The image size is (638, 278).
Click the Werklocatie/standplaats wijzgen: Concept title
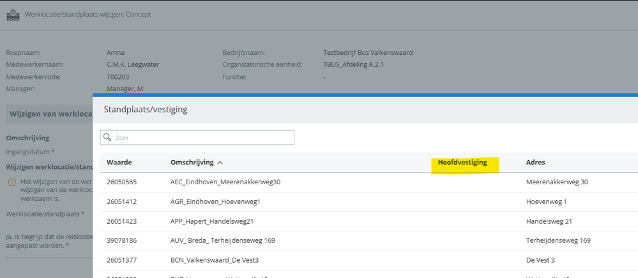pyautogui.click(x=88, y=15)
